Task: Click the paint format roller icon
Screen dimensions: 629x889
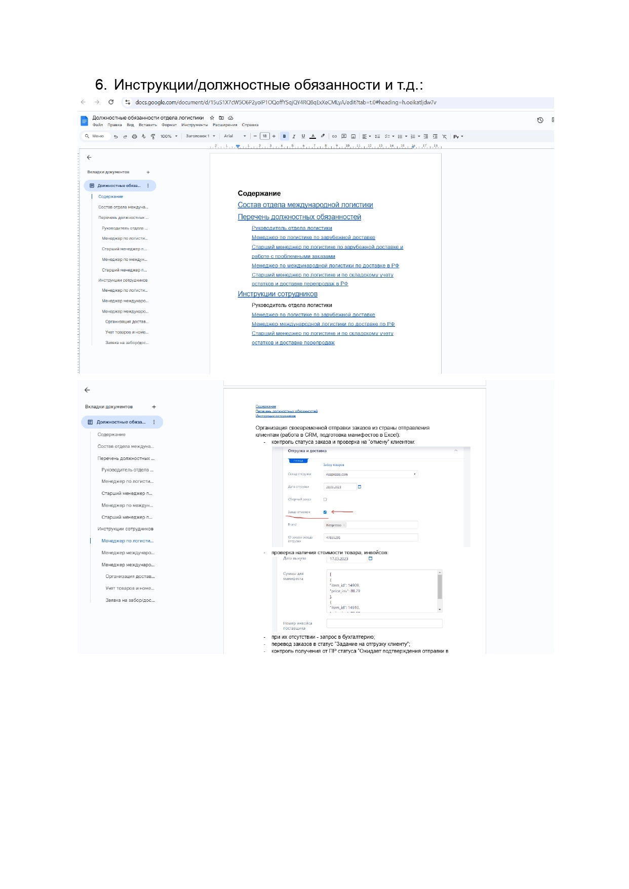Action: tap(153, 136)
